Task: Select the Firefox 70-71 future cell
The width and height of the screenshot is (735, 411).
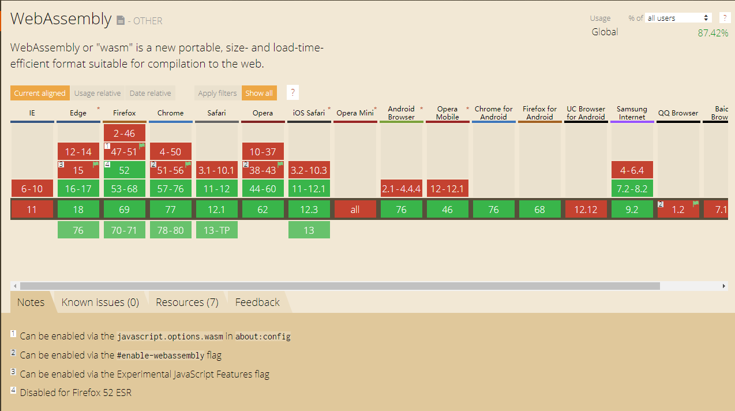Action: [125, 230]
